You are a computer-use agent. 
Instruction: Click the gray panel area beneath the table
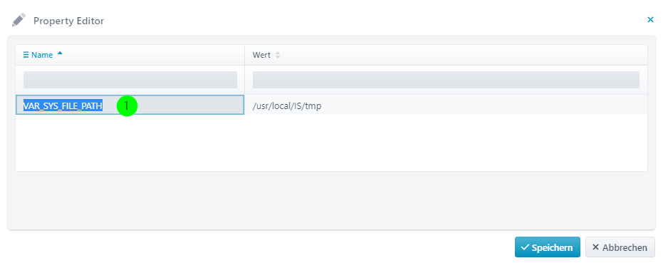pyautogui.click(x=332, y=200)
